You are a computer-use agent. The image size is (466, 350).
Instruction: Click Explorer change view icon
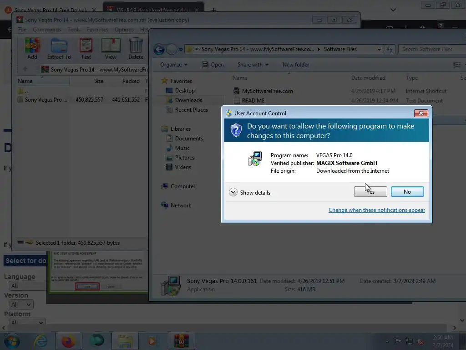pyautogui.click(x=456, y=65)
